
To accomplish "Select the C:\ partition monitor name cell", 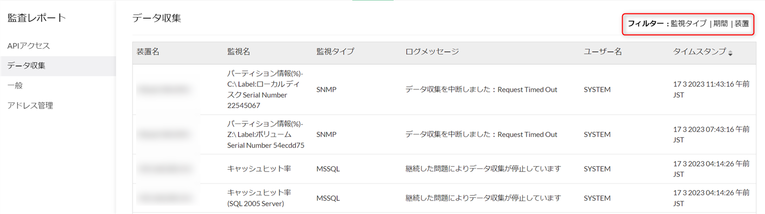I will 265,89.
